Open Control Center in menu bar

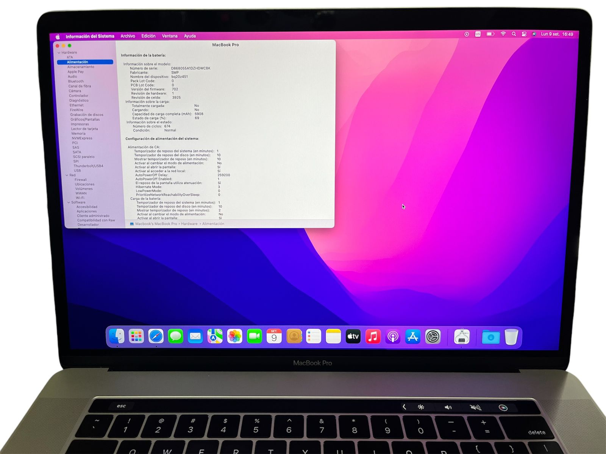tap(524, 34)
